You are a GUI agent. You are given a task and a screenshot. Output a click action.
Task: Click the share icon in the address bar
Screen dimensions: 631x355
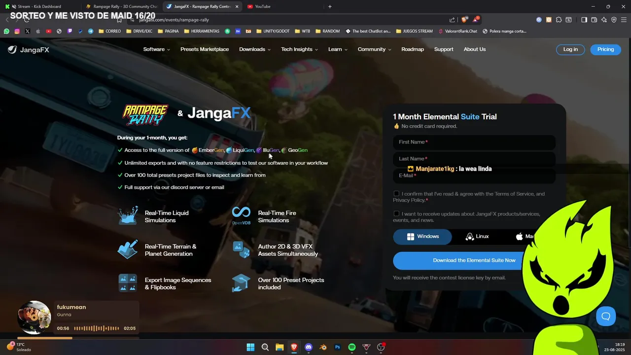pos(452,20)
